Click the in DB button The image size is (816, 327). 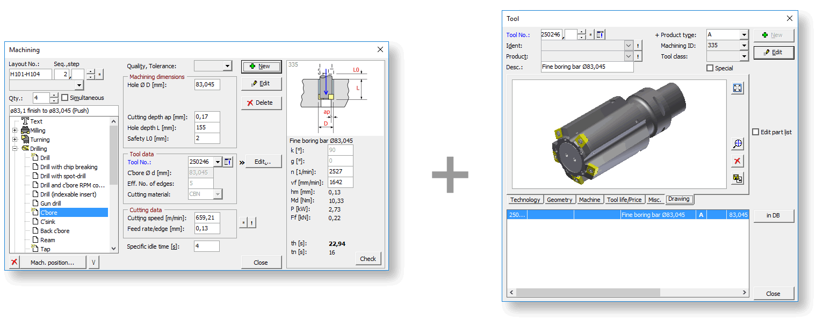[773, 215]
